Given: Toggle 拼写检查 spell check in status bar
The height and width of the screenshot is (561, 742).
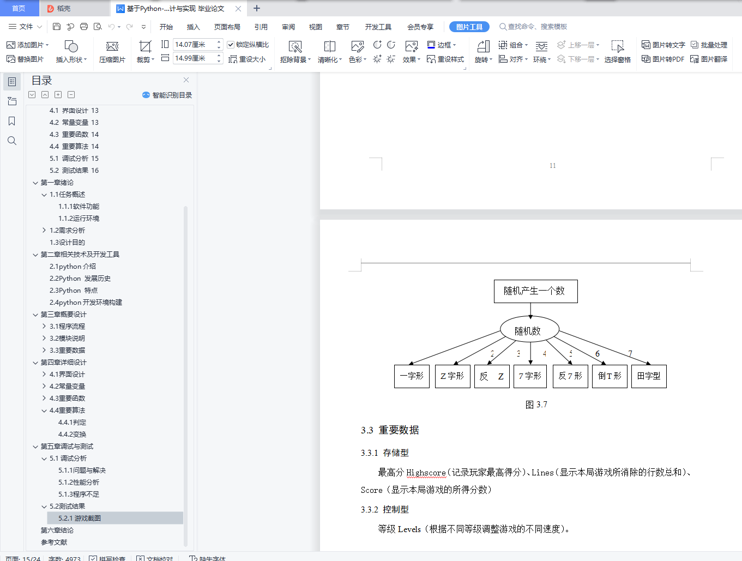Looking at the screenshot, I should 107,558.
